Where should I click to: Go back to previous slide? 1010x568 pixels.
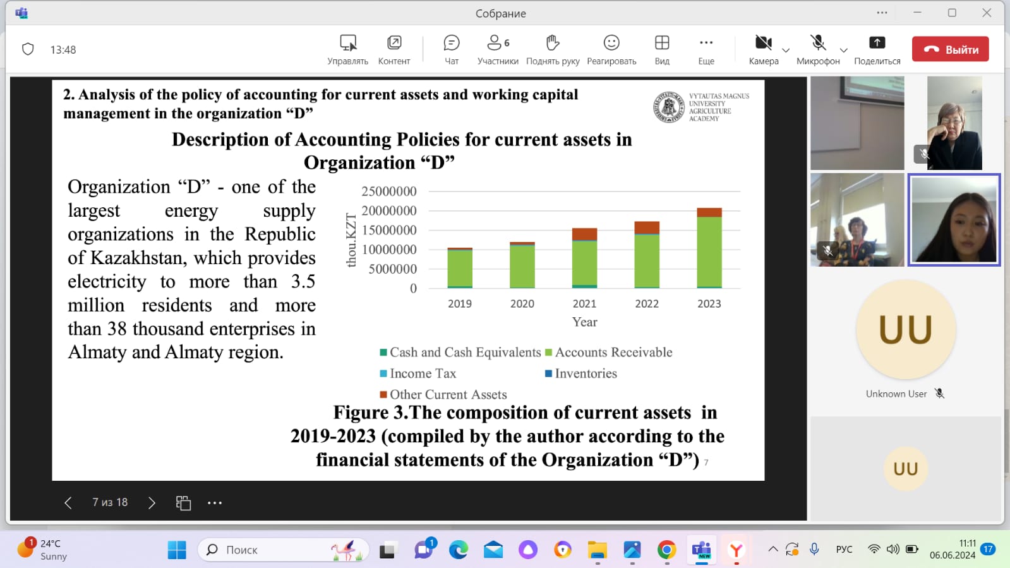tap(68, 503)
